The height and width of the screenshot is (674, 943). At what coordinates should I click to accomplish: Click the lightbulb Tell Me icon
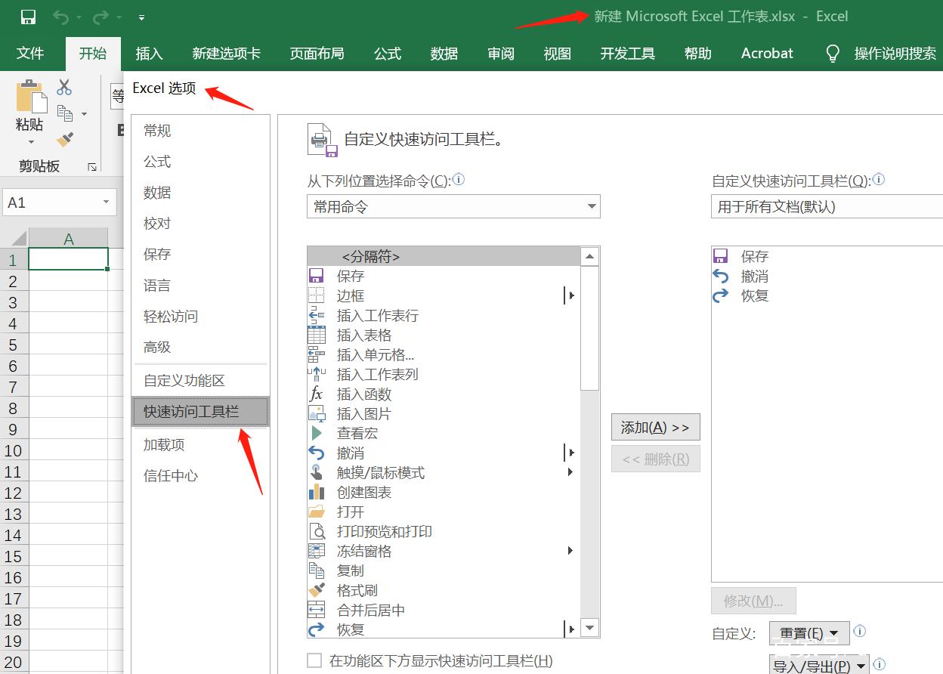(833, 53)
